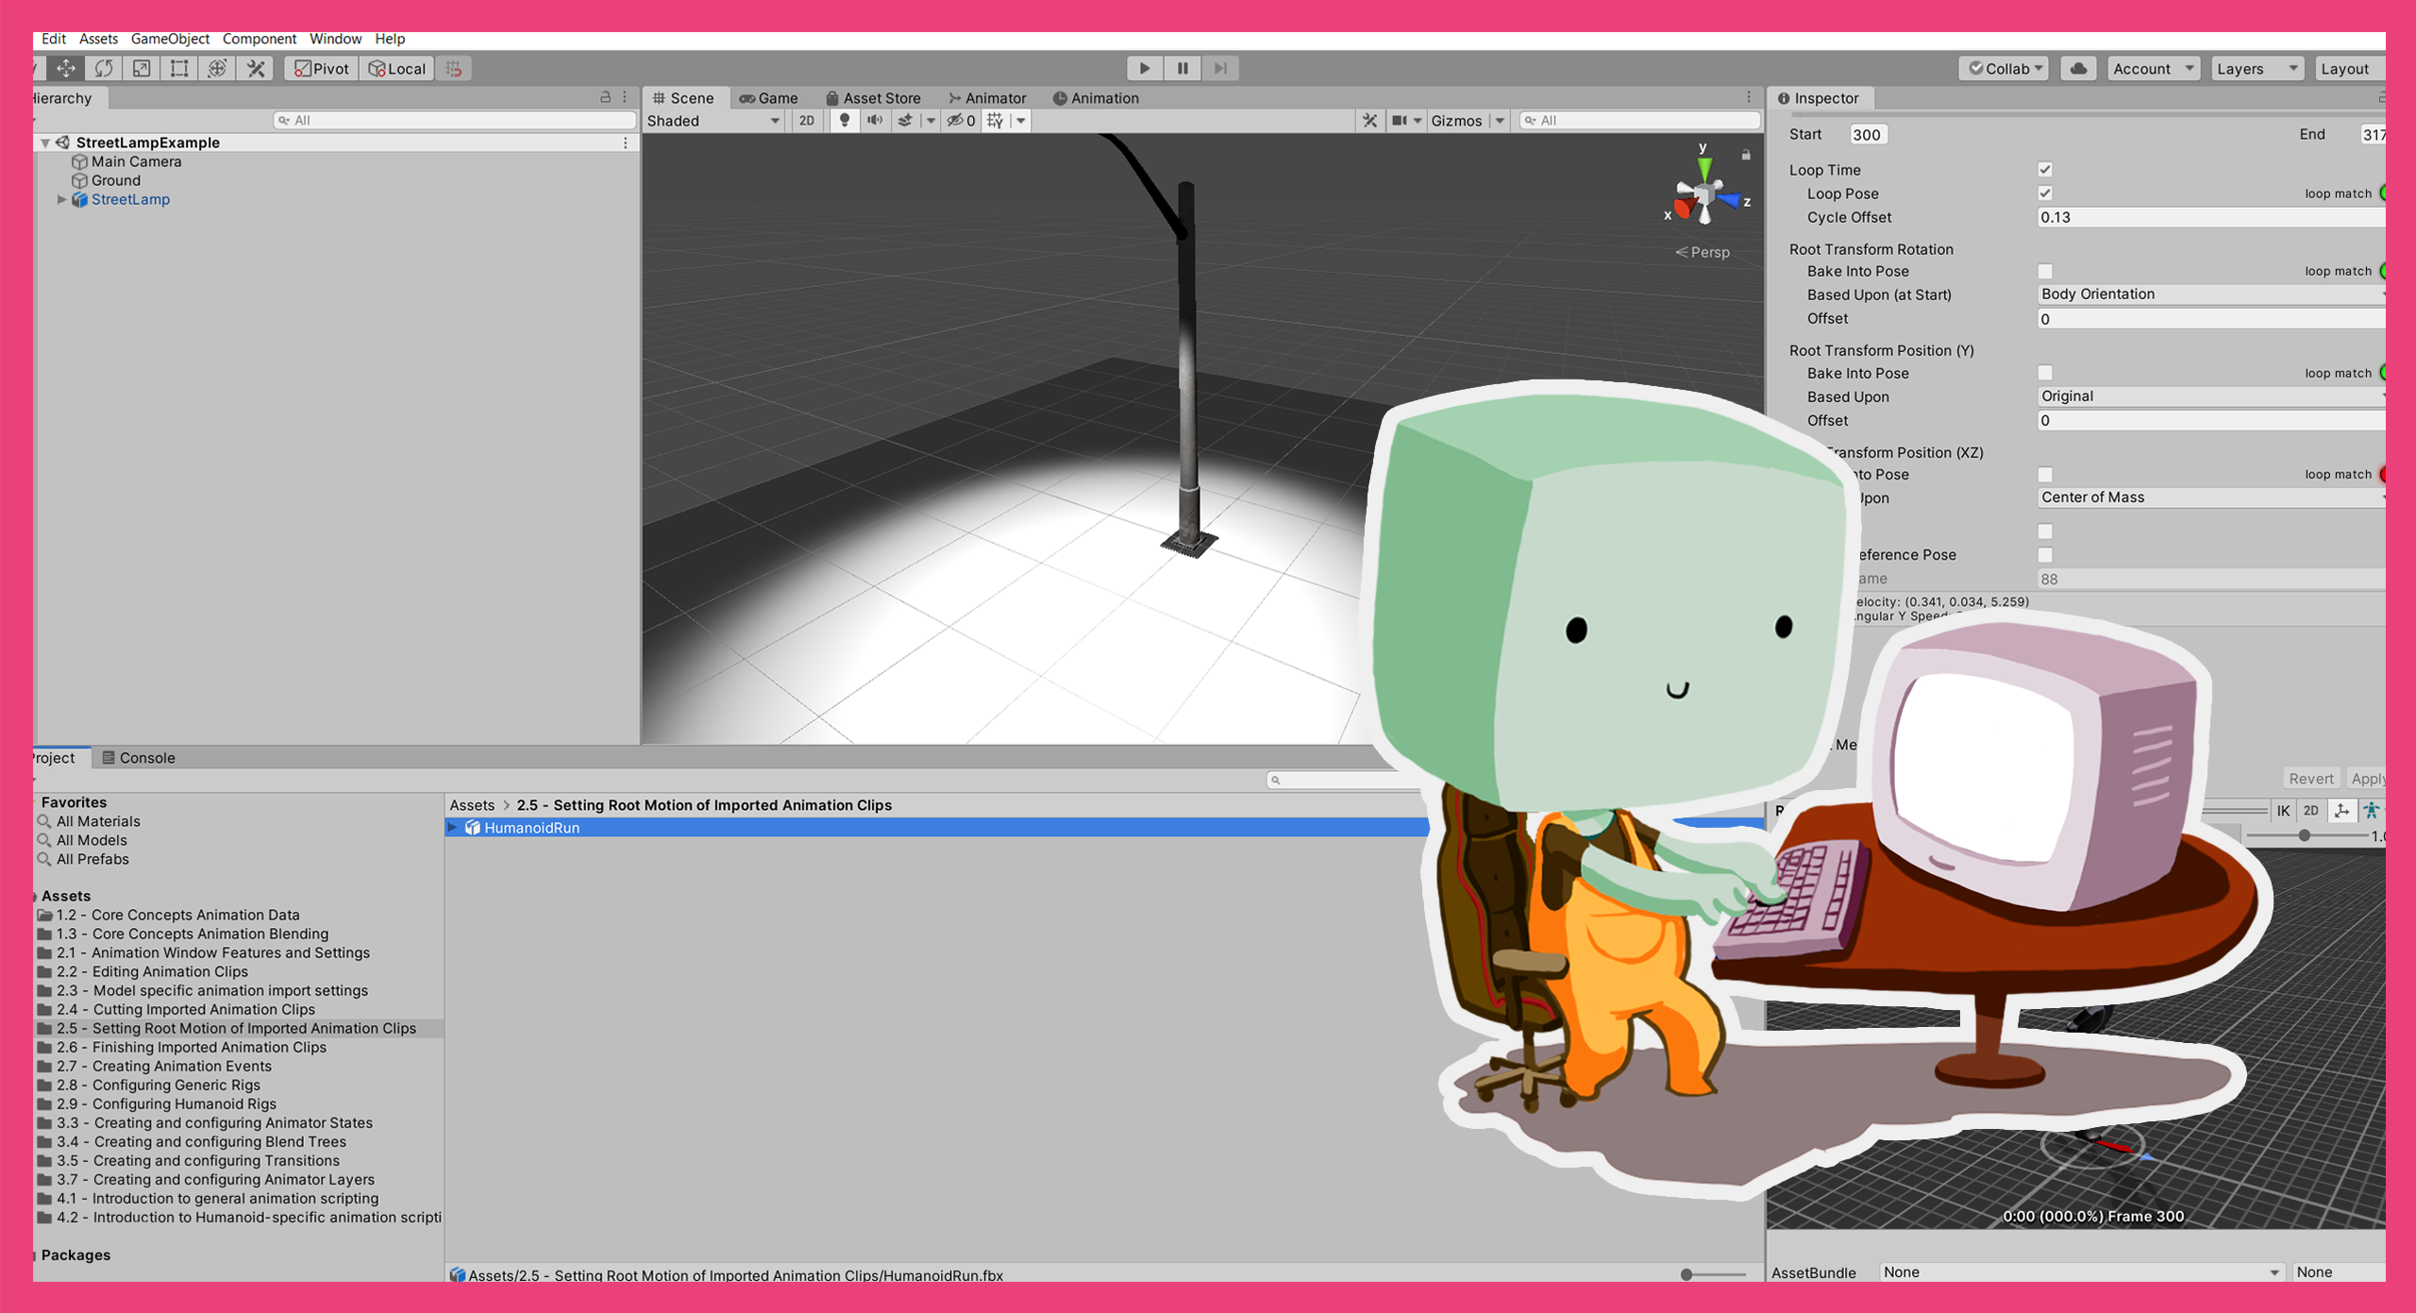
Task: Click the cloud services icon
Action: pos(2078,68)
